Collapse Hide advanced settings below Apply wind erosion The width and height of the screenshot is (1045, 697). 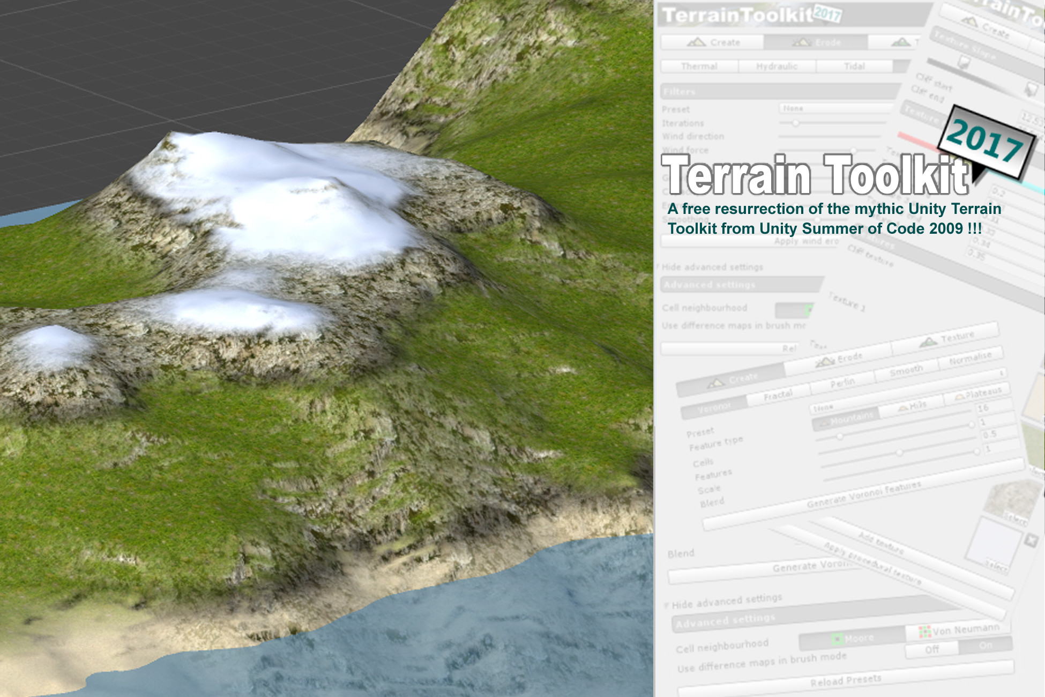tap(710, 267)
